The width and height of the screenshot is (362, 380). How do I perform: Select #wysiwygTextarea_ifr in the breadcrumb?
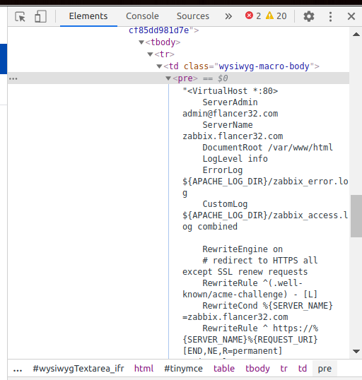[78, 369]
